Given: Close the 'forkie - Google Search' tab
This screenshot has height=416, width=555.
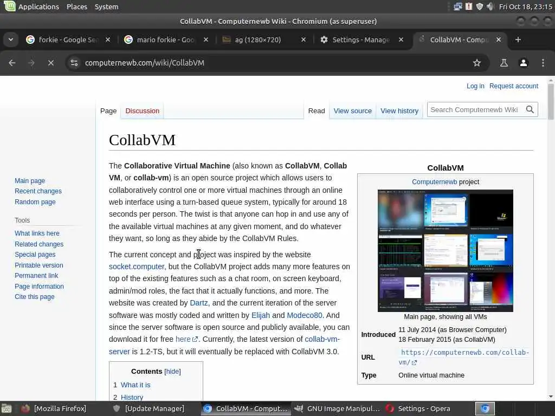Looking at the screenshot, I should 108,40.
